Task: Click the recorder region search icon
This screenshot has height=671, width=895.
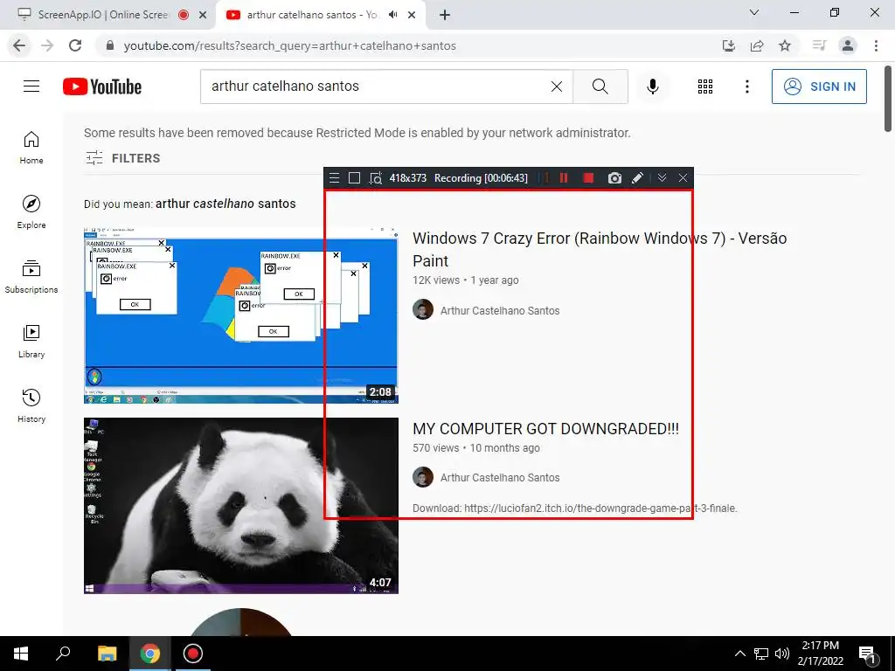Action: (x=376, y=178)
